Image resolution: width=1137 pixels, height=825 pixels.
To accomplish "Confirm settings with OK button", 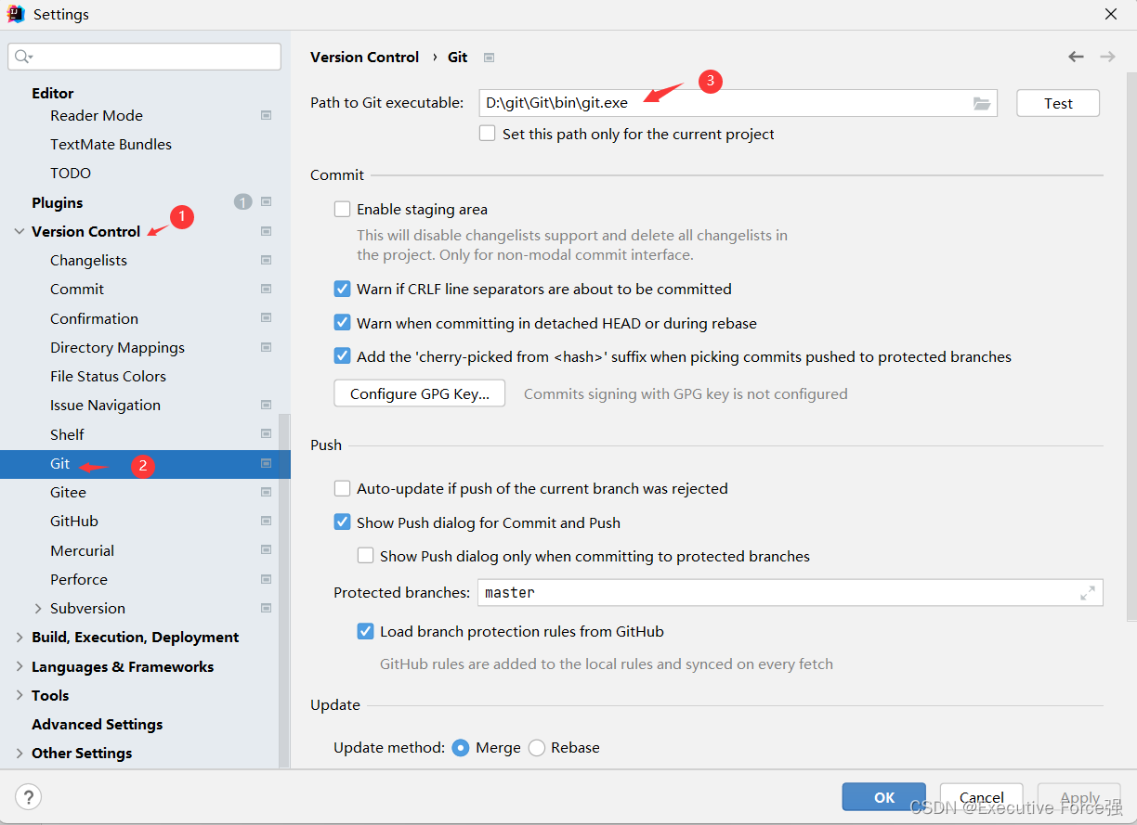I will tap(884, 797).
